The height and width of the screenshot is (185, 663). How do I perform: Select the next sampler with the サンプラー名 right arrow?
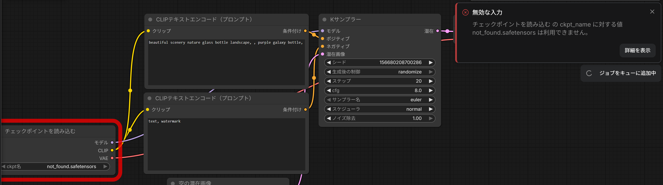(431, 100)
